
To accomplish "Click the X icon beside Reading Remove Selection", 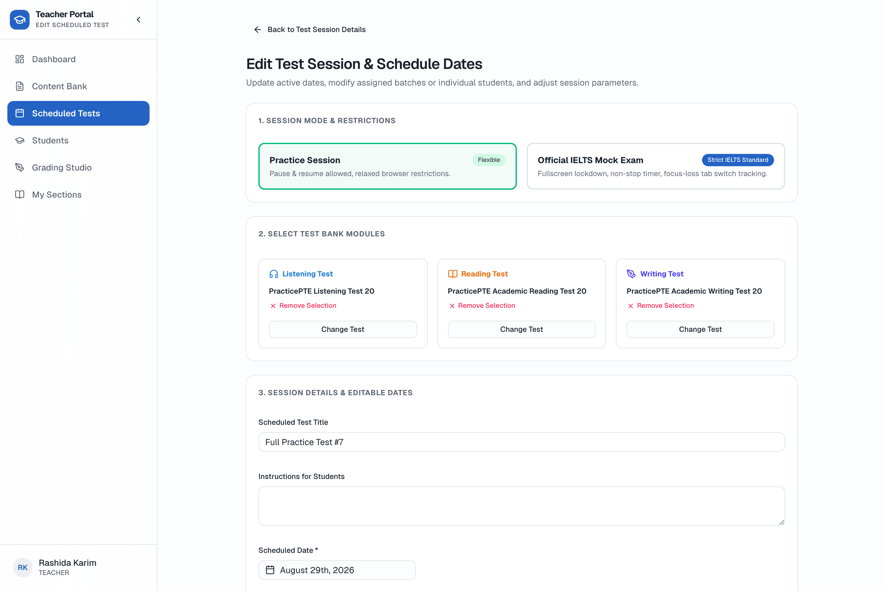I will [x=452, y=306].
